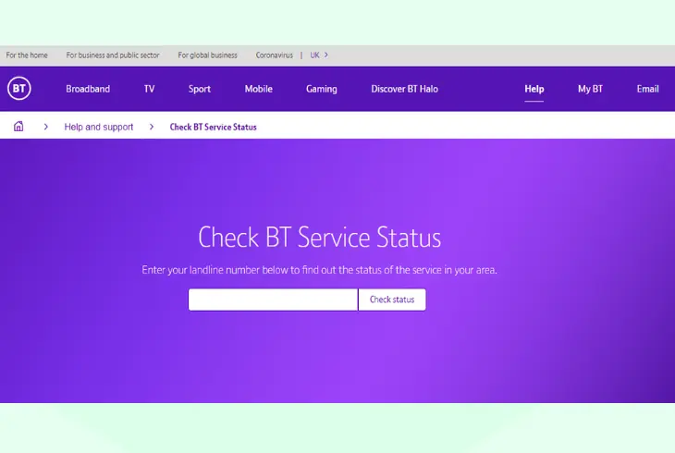This screenshot has height=453, width=675.
Task: Click the BT logo icon
Action: click(18, 88)
